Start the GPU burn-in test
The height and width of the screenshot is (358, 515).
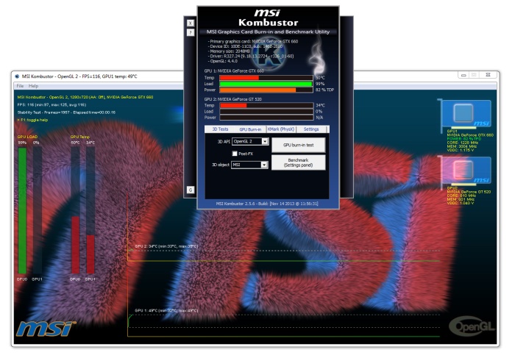click(298, 145)
